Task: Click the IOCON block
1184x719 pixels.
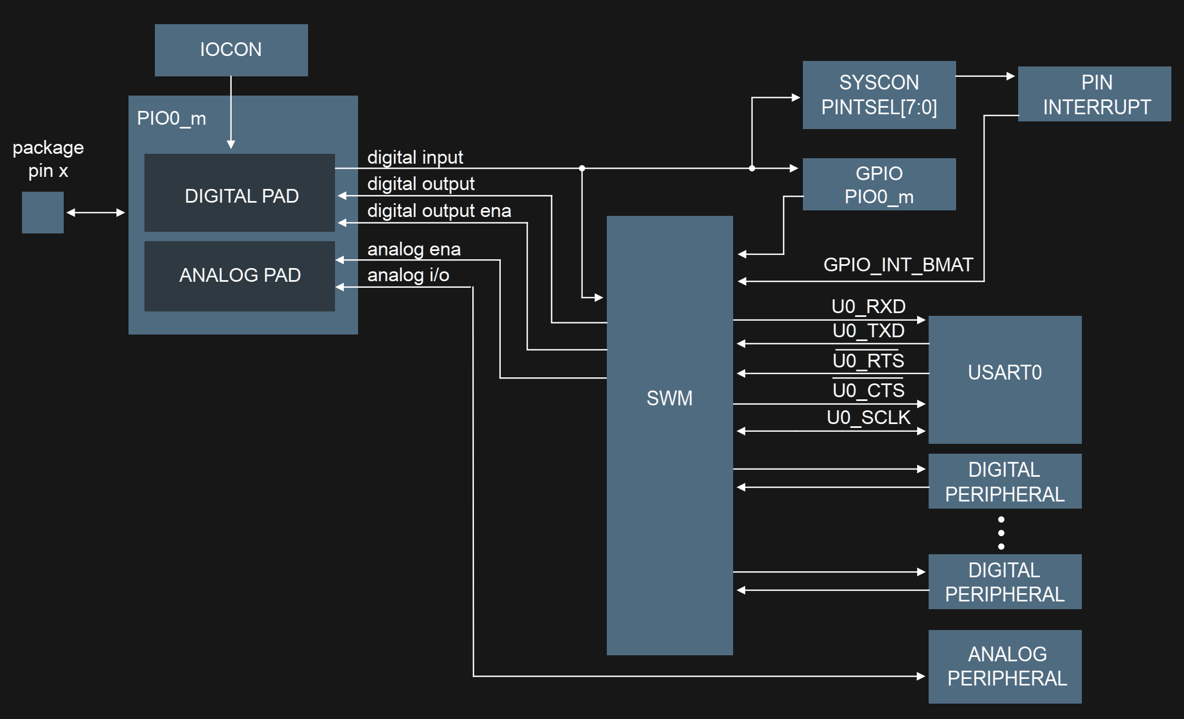Action: pyautogui.click(x=231, y=50)
